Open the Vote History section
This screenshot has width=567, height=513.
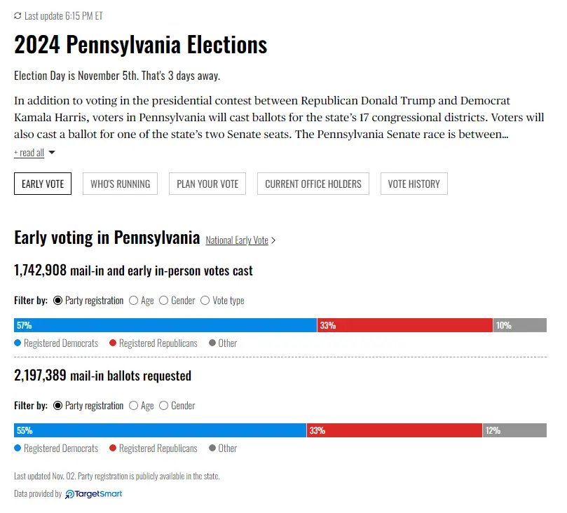pos(414,184)
